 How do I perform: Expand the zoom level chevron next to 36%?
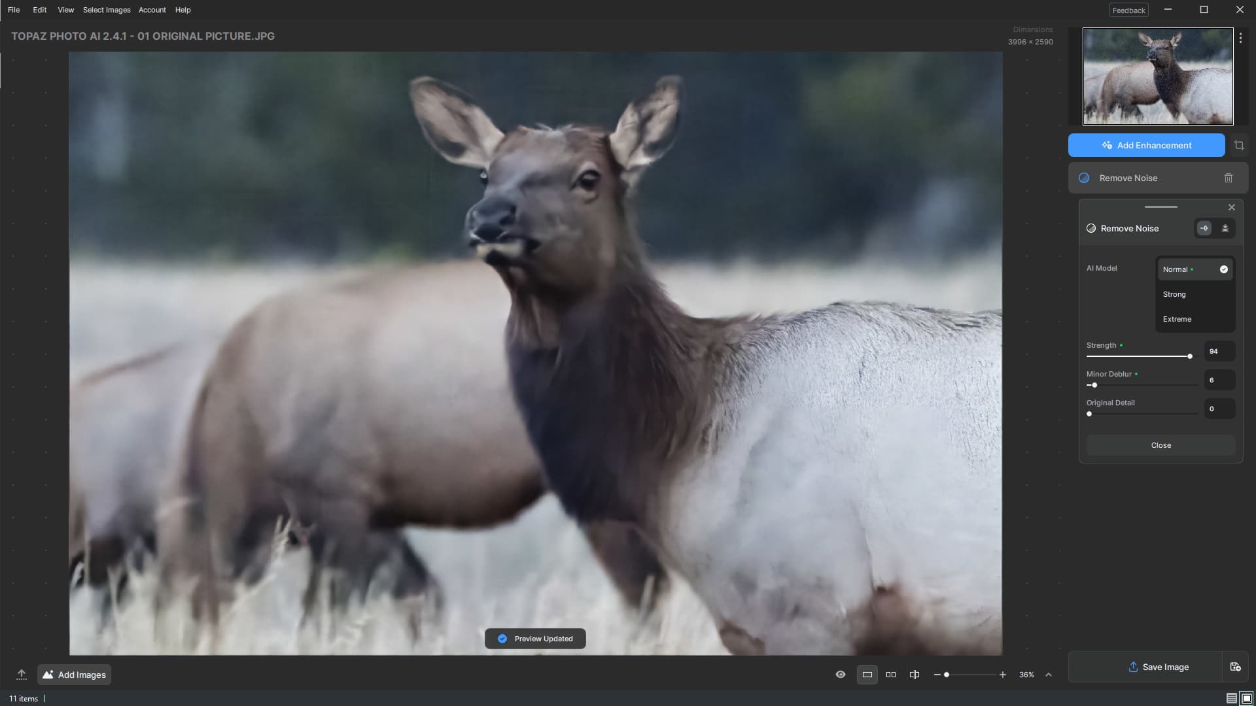(x=1049, y=675)
